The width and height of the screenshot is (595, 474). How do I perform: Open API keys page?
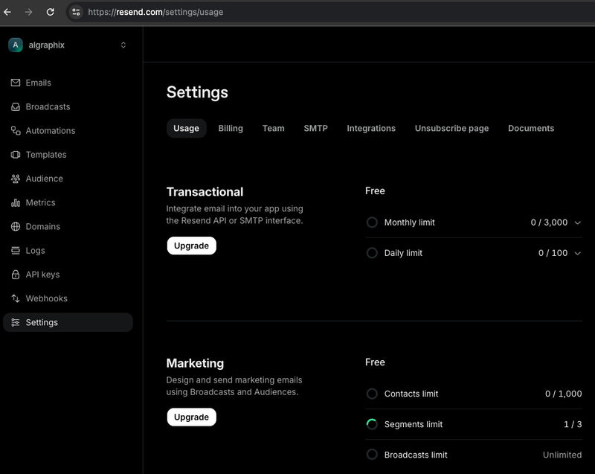pyautogui.click(x=68, y=275)
